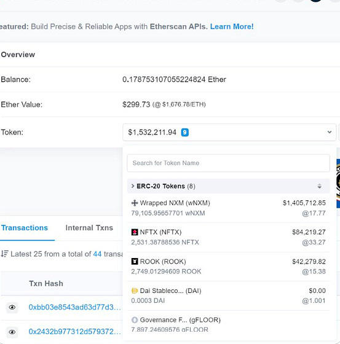Open transaction hash 0x2432b977312d579372

pos(74,332)
